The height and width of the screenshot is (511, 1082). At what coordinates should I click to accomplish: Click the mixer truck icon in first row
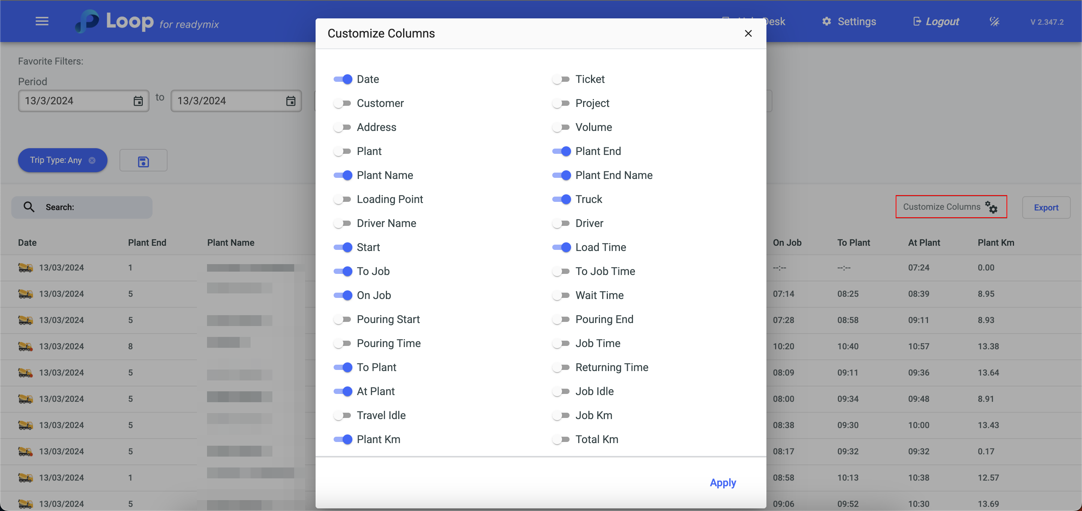click(x=25, y=268)
